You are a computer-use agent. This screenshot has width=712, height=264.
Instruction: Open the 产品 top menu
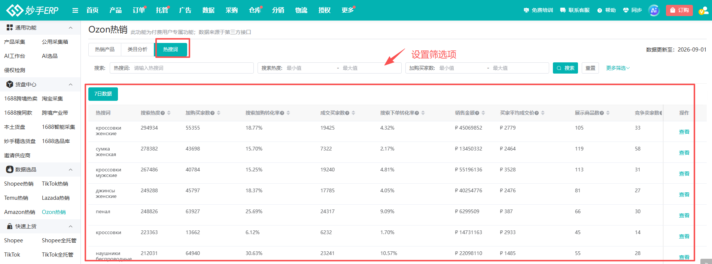[116, 10]
